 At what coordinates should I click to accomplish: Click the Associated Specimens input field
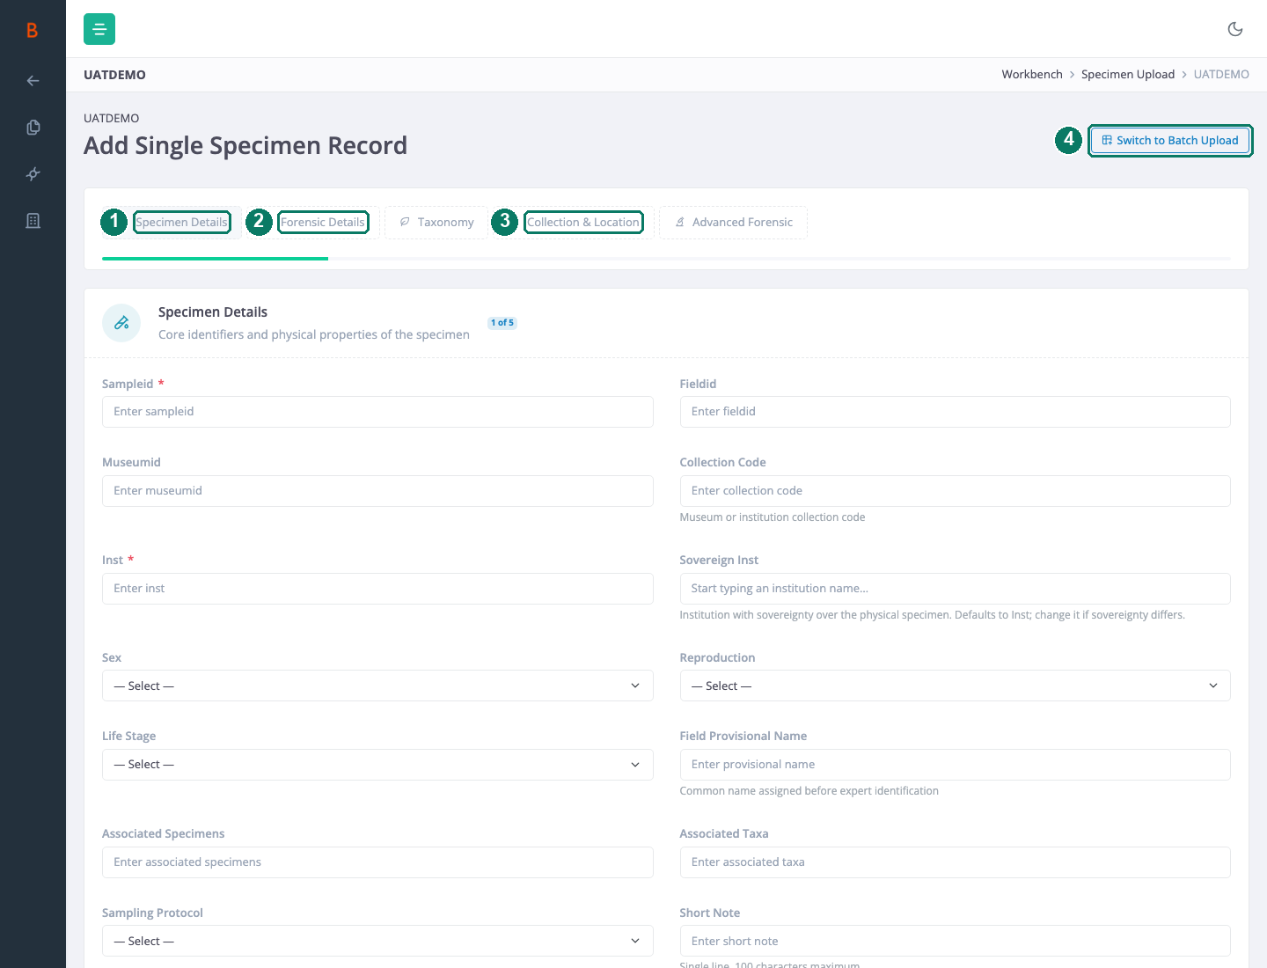[x=377, y=862]
